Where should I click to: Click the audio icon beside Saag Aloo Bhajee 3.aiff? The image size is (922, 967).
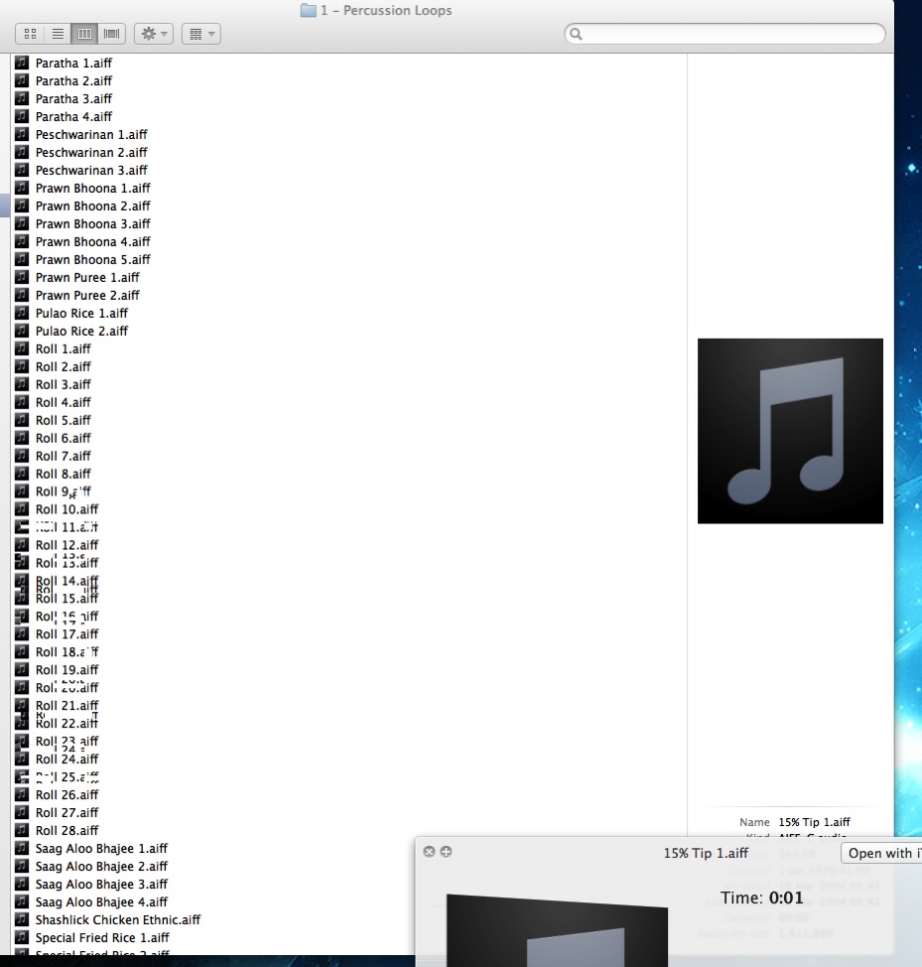[22, 885]
